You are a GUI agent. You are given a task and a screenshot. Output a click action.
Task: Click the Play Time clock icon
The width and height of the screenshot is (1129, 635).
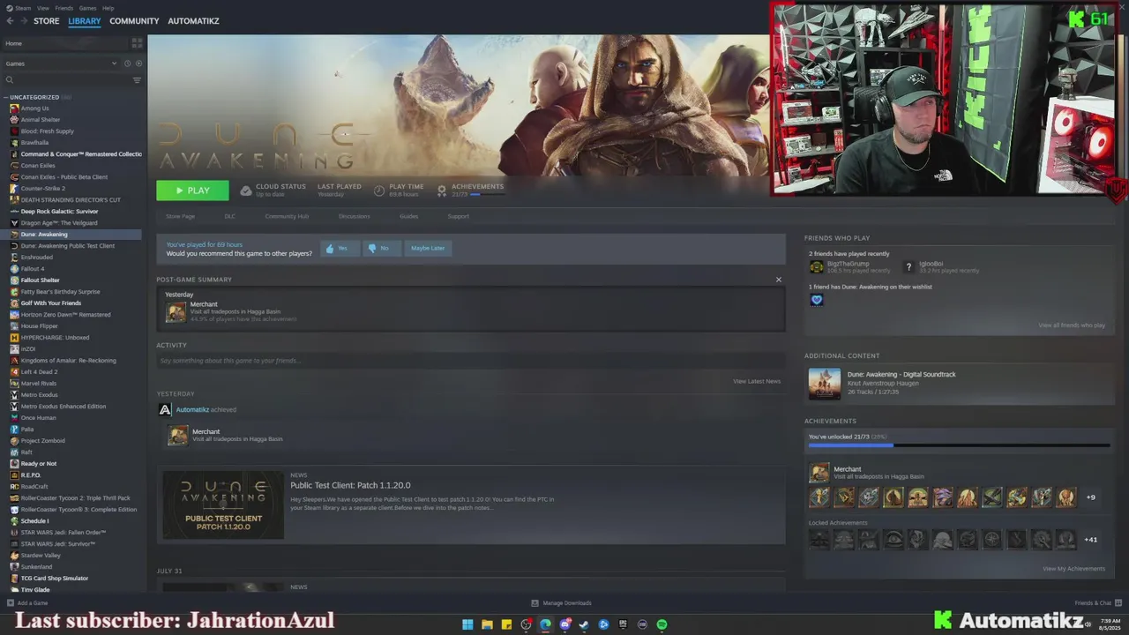coord(379,190)
